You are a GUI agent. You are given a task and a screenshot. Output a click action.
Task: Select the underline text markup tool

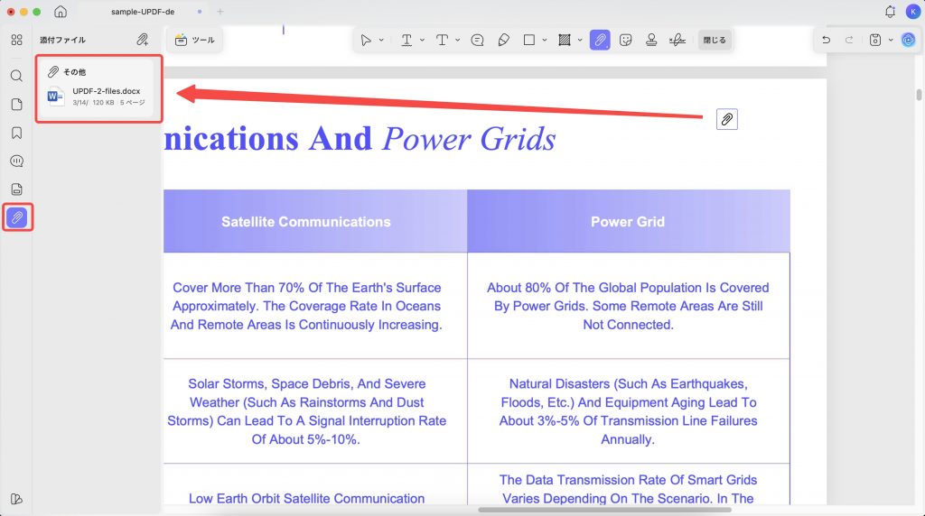pyautogui.click(x=406, y=40)
